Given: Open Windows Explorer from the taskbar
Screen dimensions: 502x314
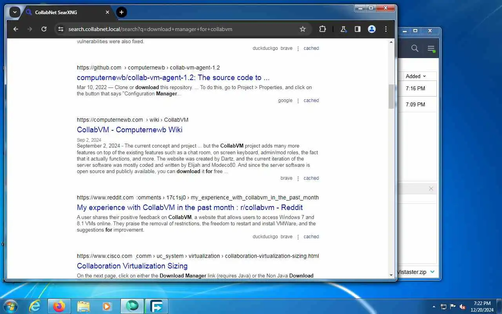Looking at the screenshot, I should pos(83,306).
